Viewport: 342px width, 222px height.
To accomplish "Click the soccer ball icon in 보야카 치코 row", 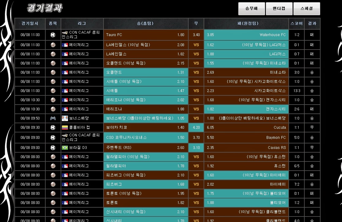I will (53, 128).
